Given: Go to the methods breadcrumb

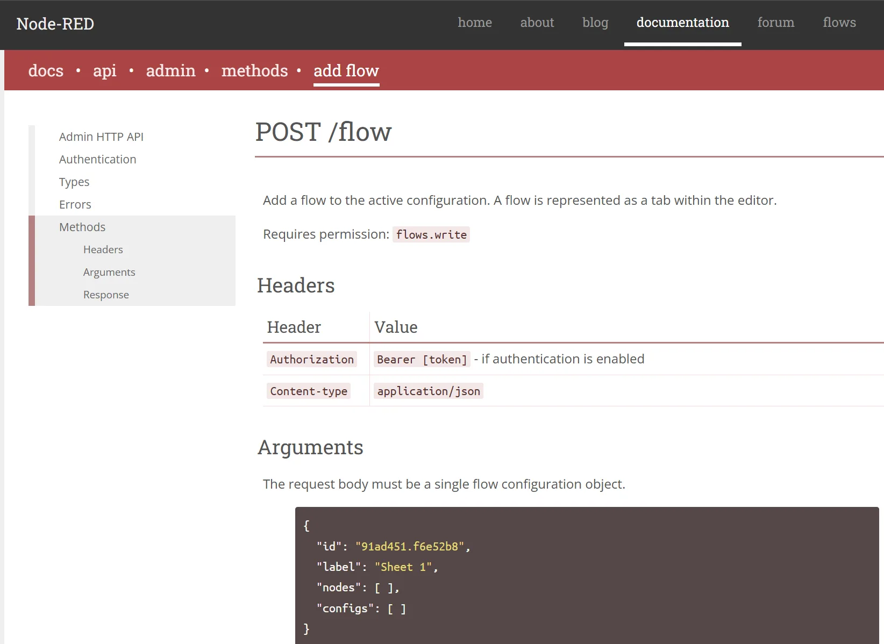Looking at the screenshot, I should coord(255,70).
